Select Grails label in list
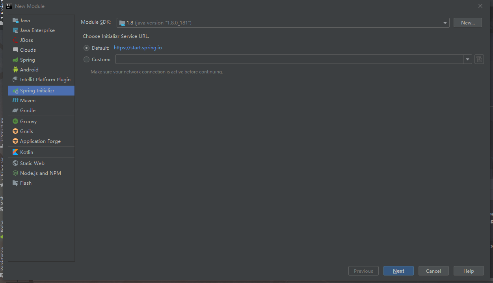The width and height of the screenshot is (493, 283). (x=26, y=131)
